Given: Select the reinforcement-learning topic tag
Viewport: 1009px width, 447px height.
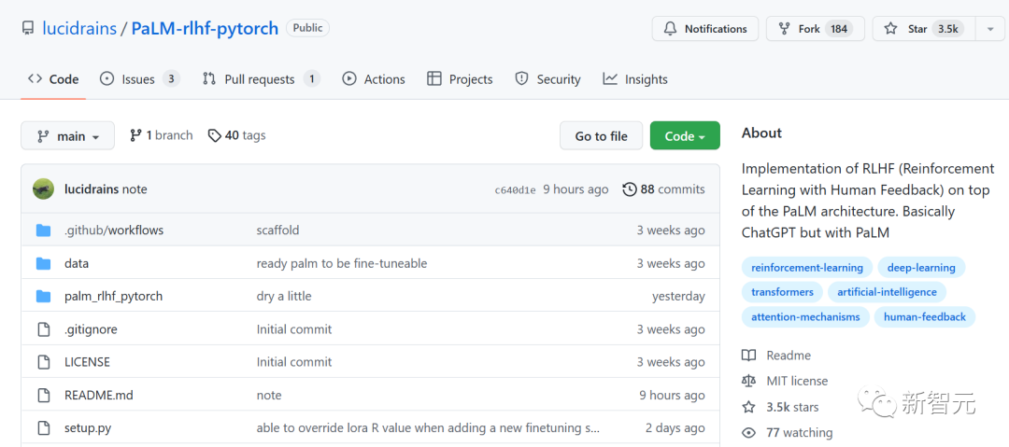Looking at the screenshot, I should (x=807, y=268).
